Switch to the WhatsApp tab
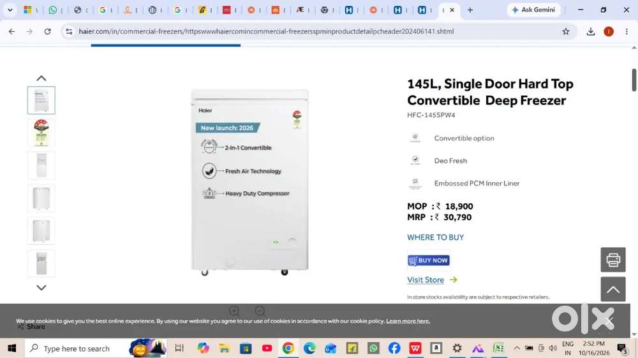Image resolution: width=638 pixels, height=358 pixels. (x=52, y=10)
